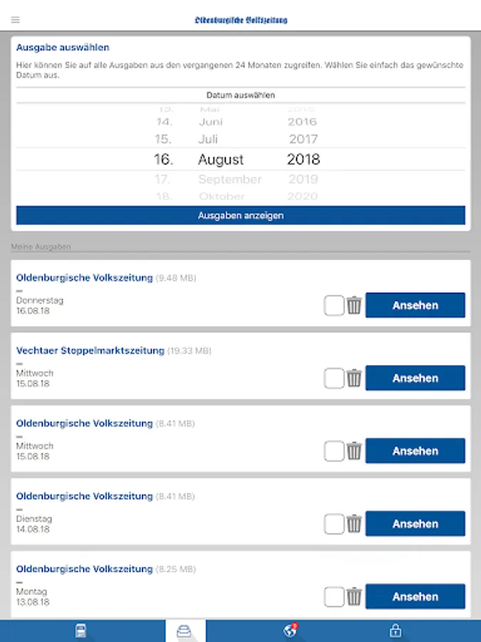Open the Mittwoch 15.08.18 Volkszeitung with Ansehen
This screenshot has width=481, height=642.
click(415, 451)
